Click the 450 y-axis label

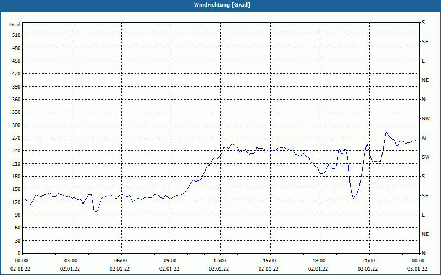pos(17,61)
